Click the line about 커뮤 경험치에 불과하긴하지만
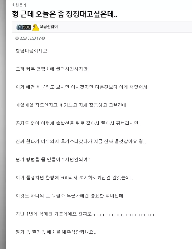 [52, 69]
